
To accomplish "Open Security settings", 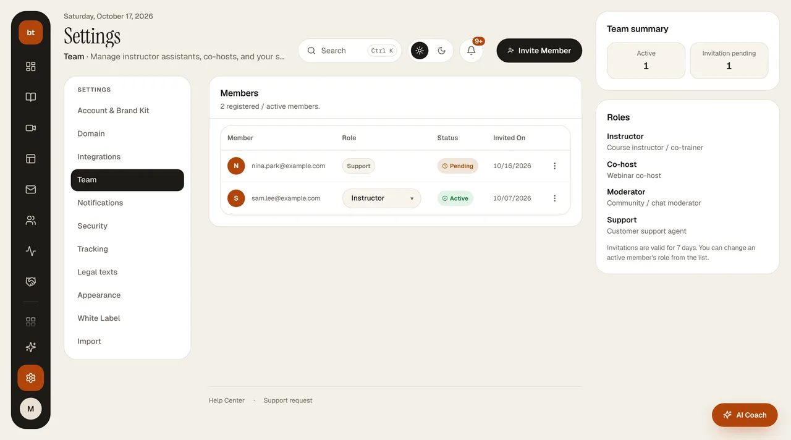I will tap(127, 226).
